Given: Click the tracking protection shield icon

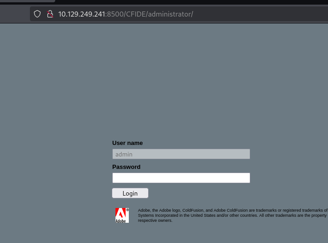Looking at the screenshot, I should coord(37,14).
